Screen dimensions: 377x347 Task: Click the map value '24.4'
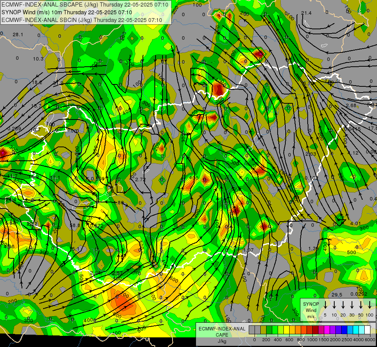(x=11, y=200)
